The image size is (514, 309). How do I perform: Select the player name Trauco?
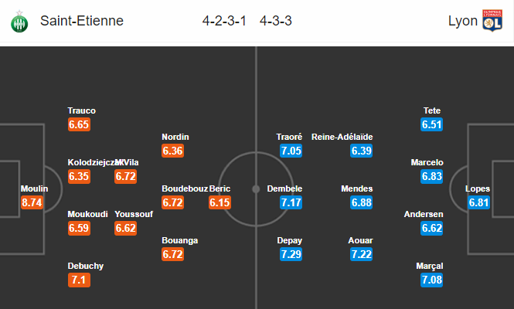(82, 110)
